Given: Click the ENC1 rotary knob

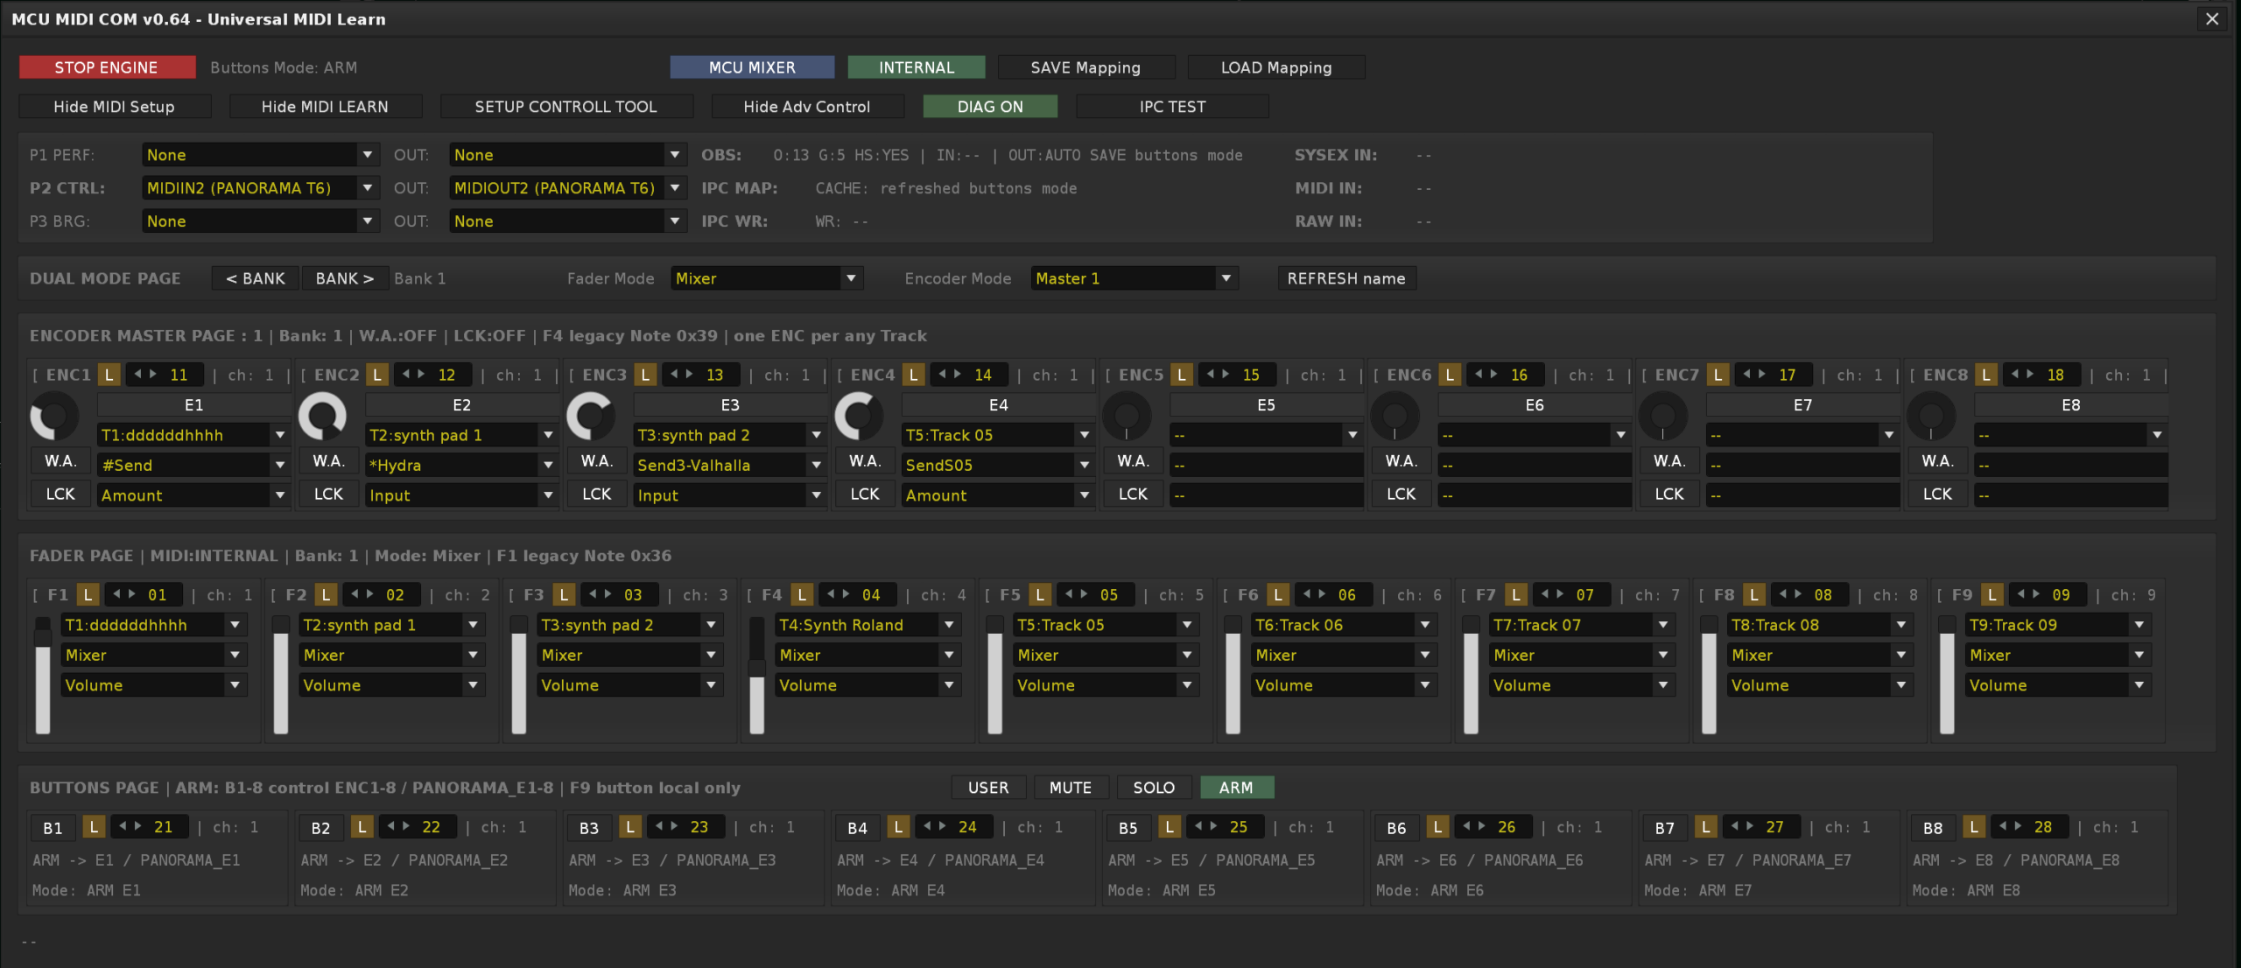Looking at the screenshot, I should 54,417.
